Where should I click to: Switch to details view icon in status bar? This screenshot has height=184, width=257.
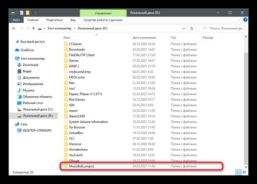tap(238, 172)
